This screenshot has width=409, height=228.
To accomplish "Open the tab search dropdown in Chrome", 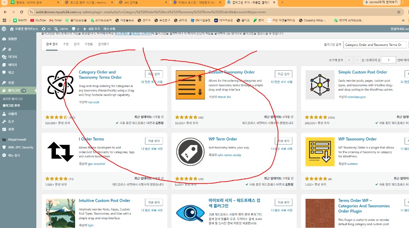I will (x=4, y=2).
